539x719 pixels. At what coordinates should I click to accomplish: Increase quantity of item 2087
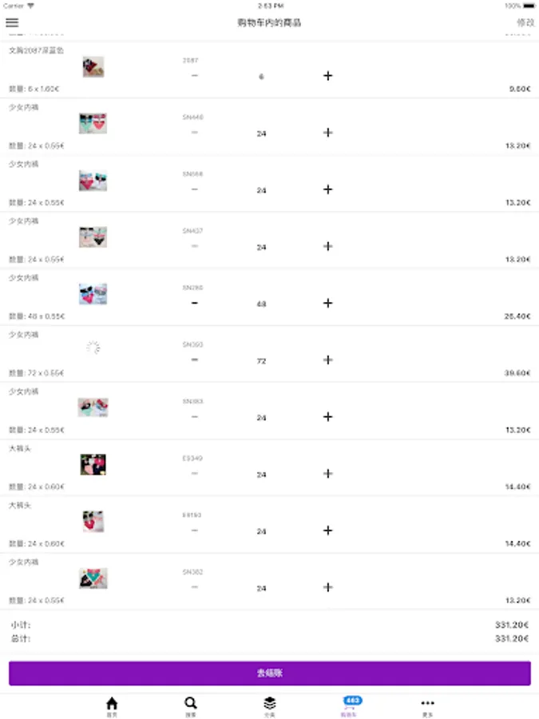click(327, 76)
